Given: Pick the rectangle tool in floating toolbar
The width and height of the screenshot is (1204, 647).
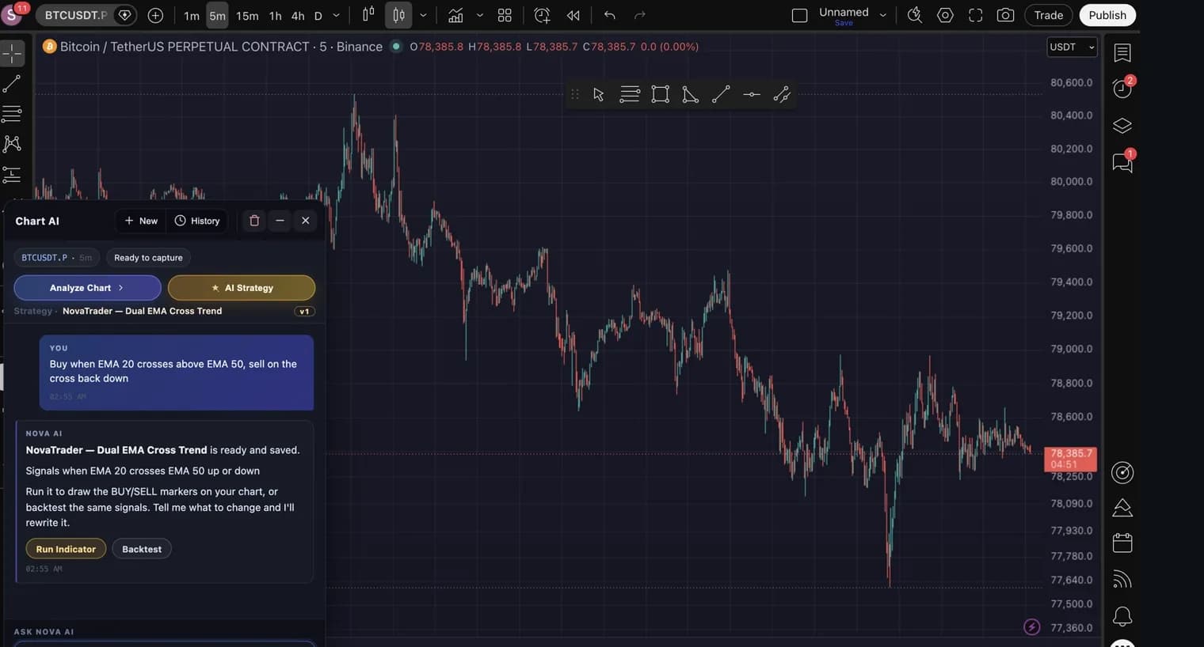Looking at the screenshot, I should coord(660,95).
